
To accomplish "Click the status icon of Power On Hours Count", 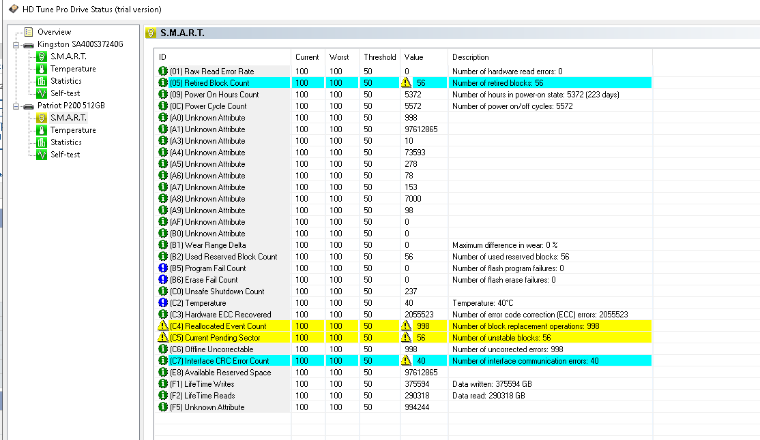I will pyautogui.click(x=163, y=95).
